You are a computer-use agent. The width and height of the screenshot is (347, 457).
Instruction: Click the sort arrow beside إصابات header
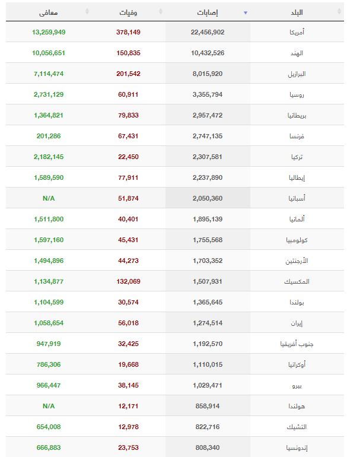point(246,12)
